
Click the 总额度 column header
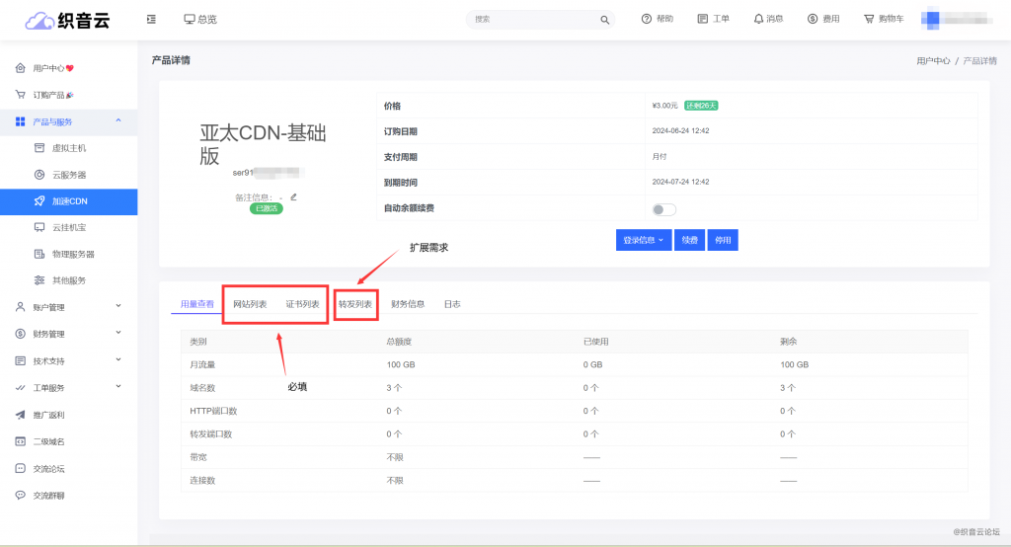[399, 342]
